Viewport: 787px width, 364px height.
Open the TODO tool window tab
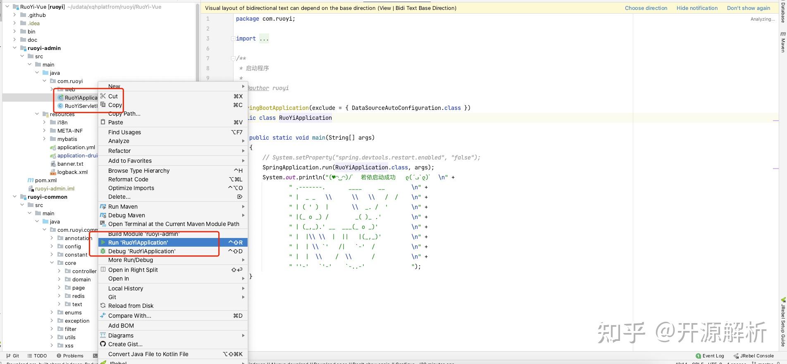pyautogui.click(x=37, y=356)
